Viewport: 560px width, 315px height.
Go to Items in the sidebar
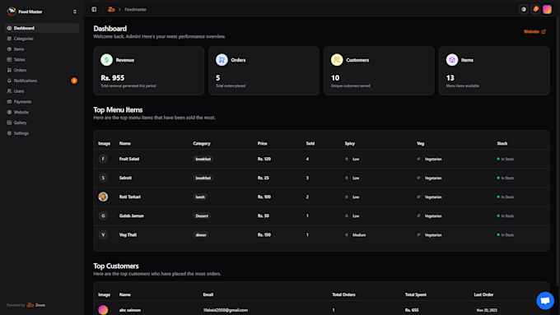42,49
